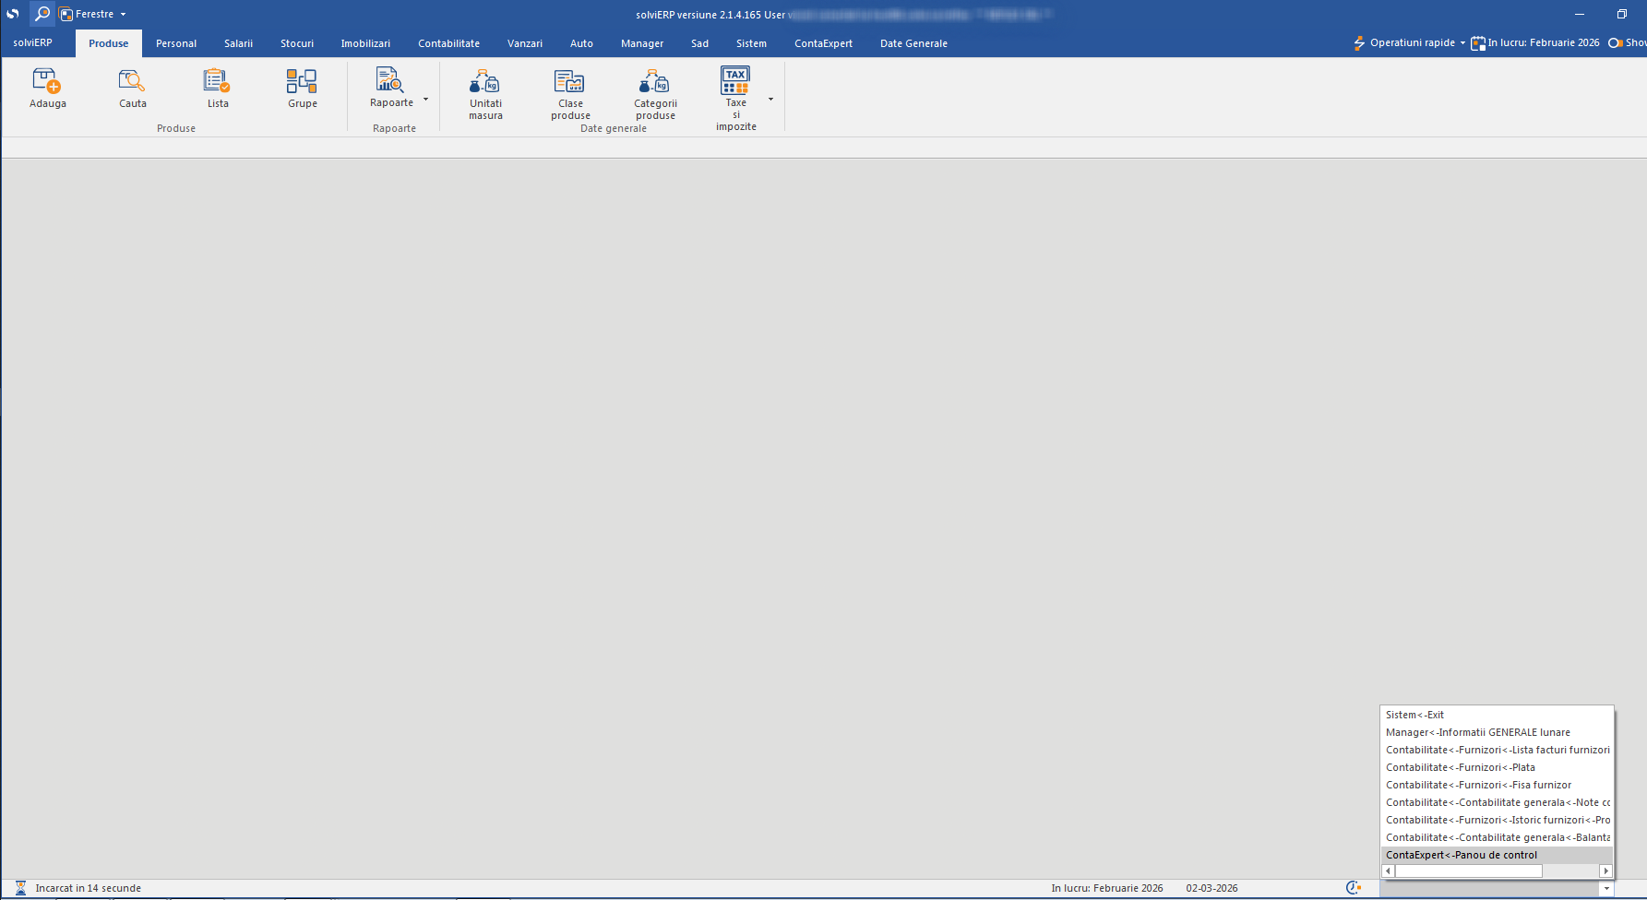Click the magnifier search icon in title bar
The width and height of the screenshot is (1647, 900).
[x=42, y=14]
